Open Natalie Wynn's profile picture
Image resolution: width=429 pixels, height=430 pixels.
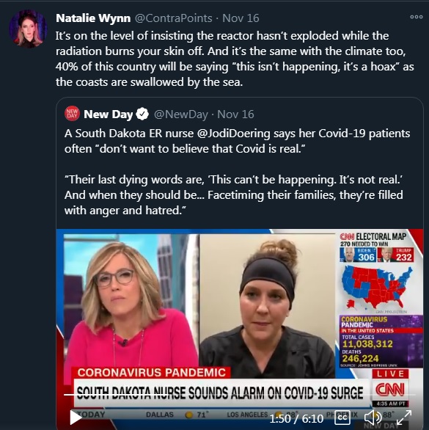click(28, 29)
